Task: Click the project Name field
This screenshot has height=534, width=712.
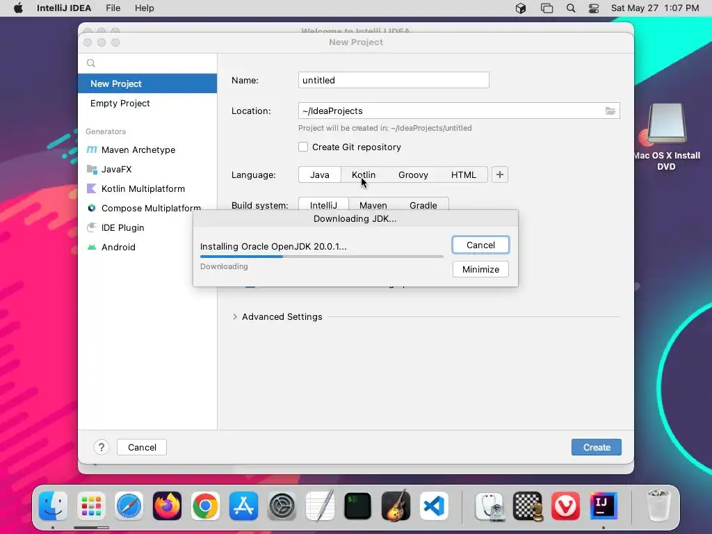Action: click(394, 80)
